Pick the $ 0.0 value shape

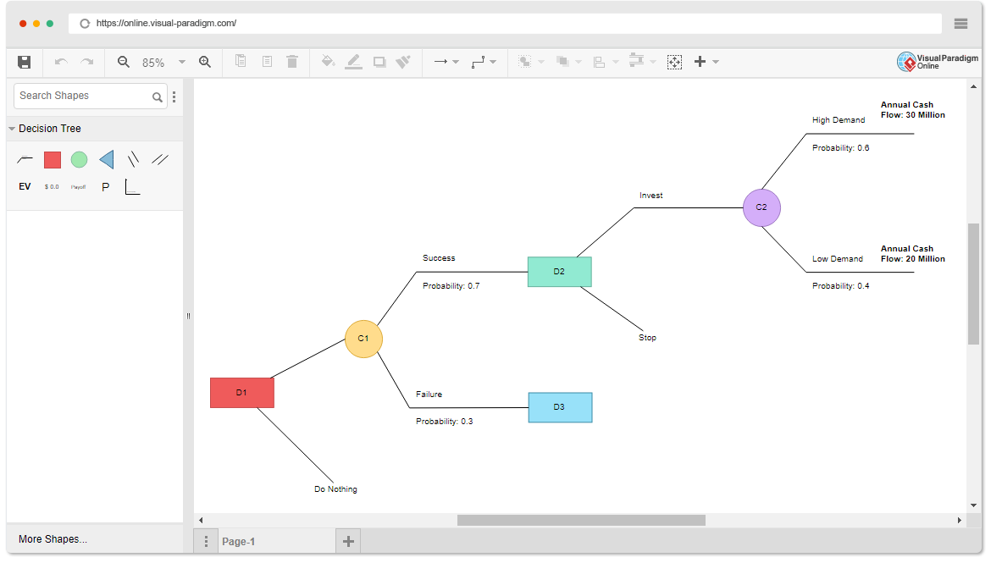click(x=52, y=187)
